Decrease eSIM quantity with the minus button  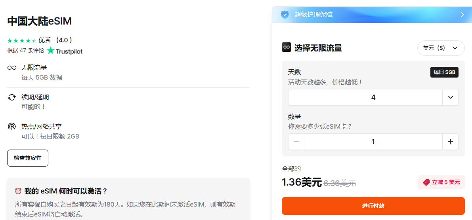click(x=296, y=142)
